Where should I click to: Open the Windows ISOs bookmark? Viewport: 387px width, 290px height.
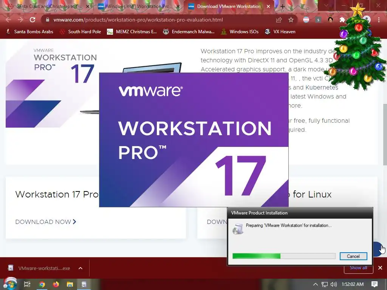(x=240, y=32)
